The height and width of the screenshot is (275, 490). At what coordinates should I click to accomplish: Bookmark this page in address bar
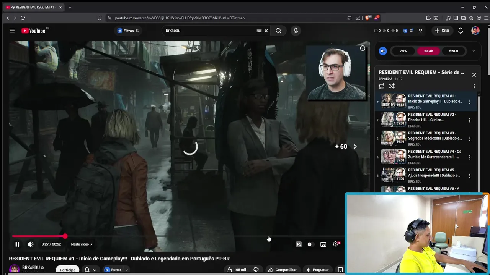(x=100, y=18)
